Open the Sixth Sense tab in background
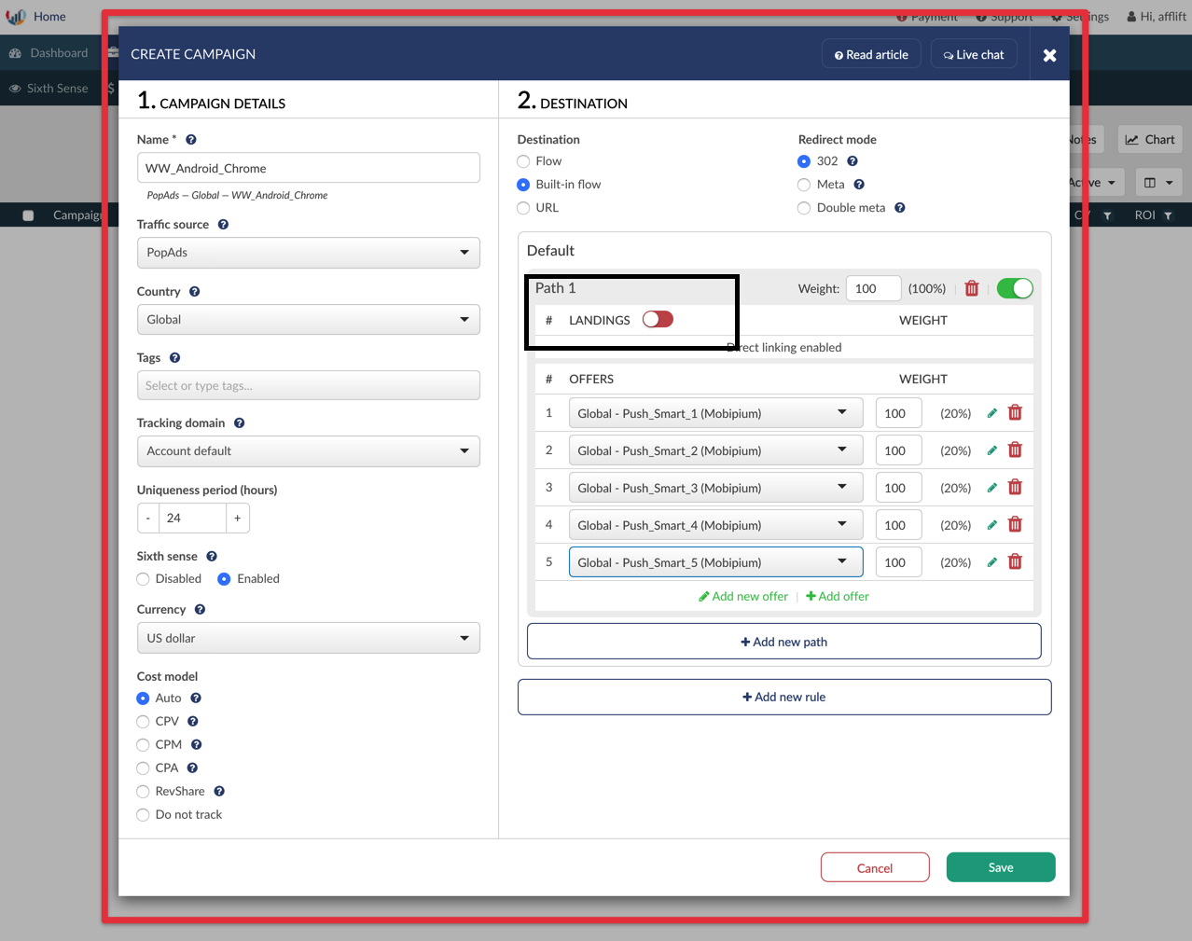 click(49, 89)
